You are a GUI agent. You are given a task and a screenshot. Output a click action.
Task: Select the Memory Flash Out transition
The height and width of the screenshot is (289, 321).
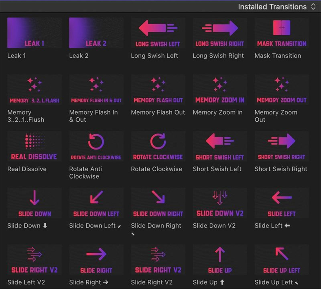click(x=158, y=90)
